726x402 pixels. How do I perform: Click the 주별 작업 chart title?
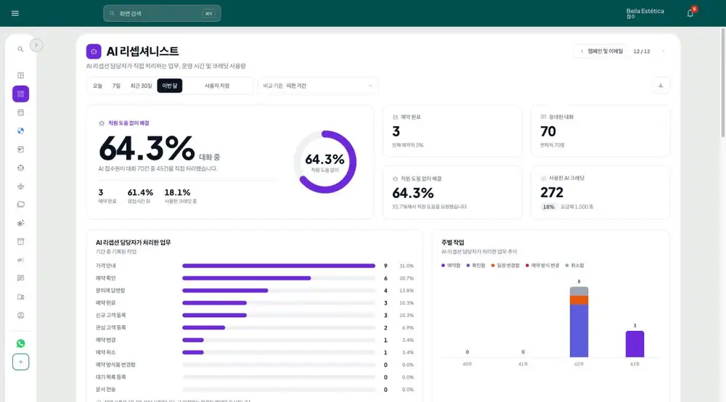[x=452, y=242]
